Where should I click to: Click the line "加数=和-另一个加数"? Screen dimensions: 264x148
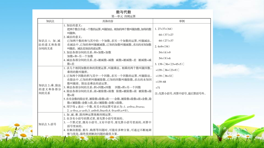[x=80, y=56]
